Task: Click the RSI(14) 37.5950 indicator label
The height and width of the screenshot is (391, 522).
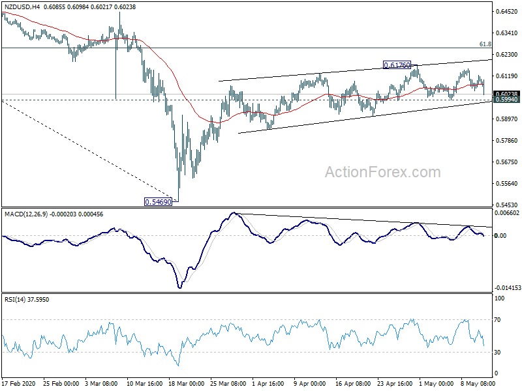Action: 27,300
